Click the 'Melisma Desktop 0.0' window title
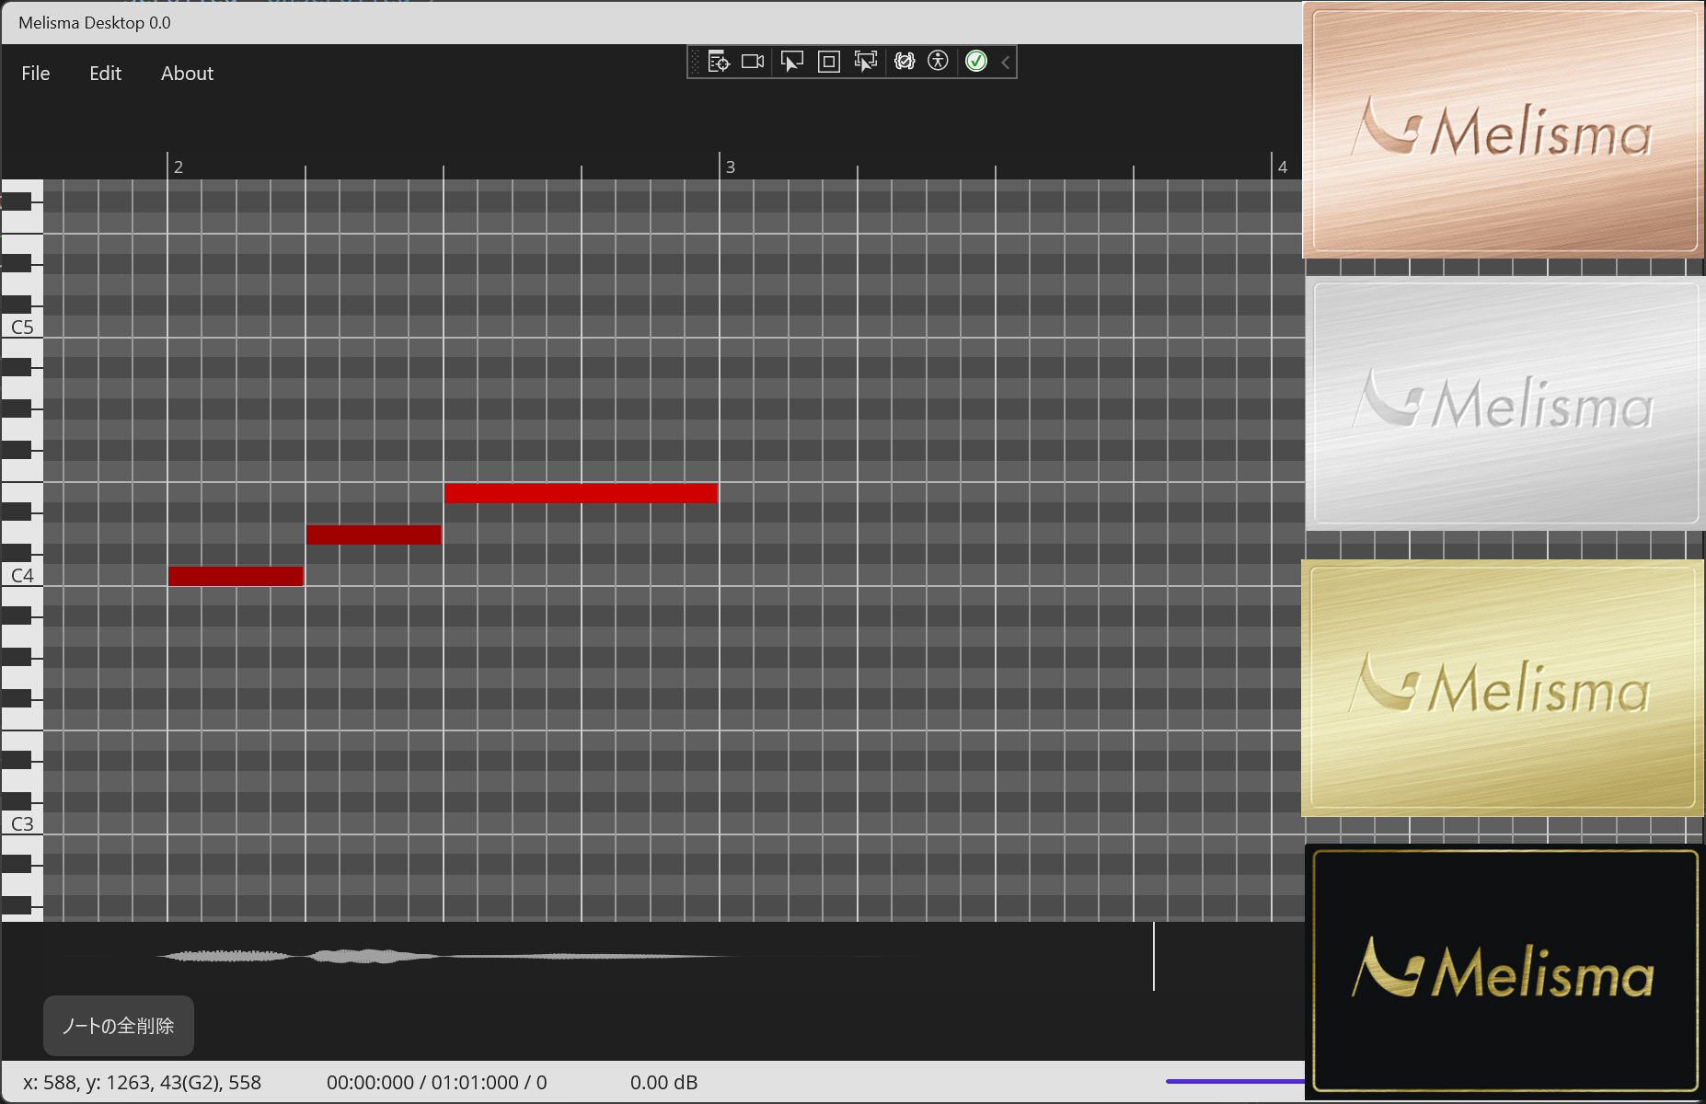1706x1104 pixels. 94,23
